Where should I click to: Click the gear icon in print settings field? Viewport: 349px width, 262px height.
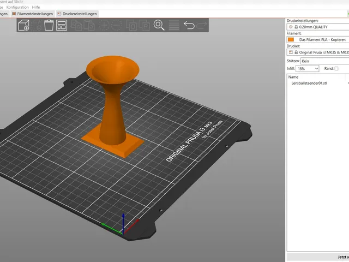(291, 27)
